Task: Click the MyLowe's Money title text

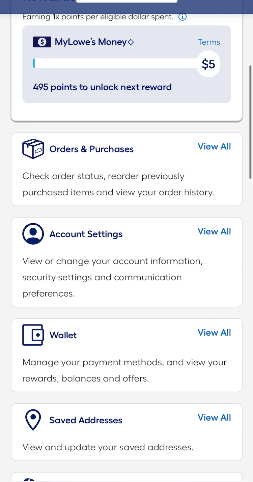Action: [x=91, y=42]
